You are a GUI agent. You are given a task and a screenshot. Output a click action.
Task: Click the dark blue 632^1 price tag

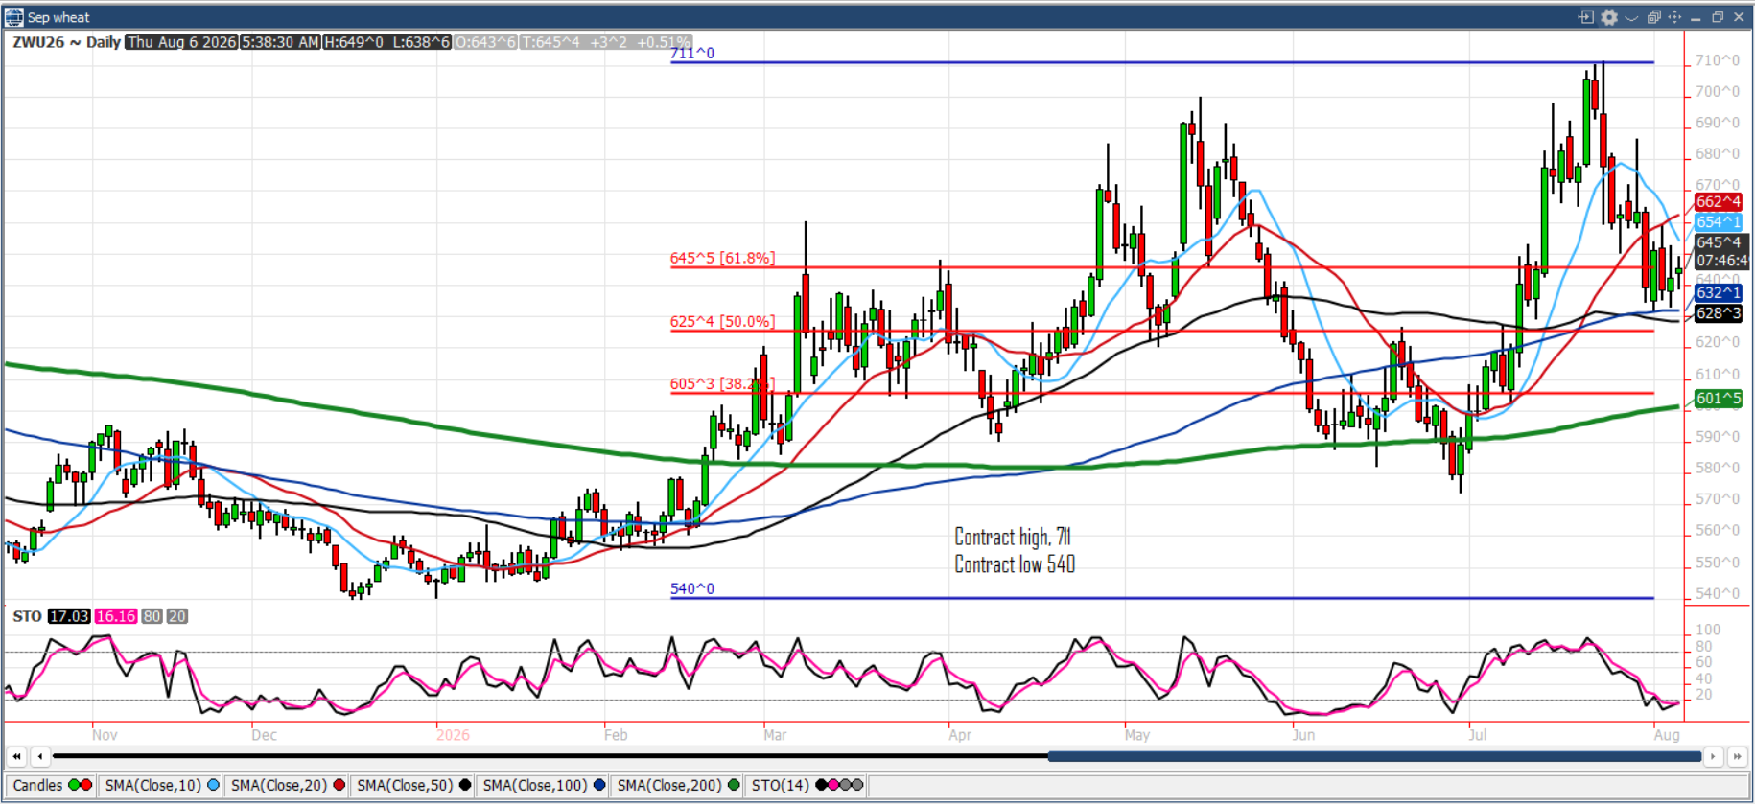point(1718,293)
